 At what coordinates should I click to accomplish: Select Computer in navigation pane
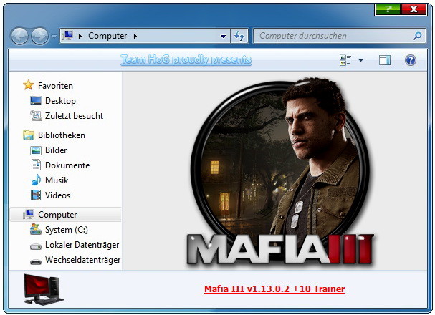pyautogui.click(x=57, y=215)
